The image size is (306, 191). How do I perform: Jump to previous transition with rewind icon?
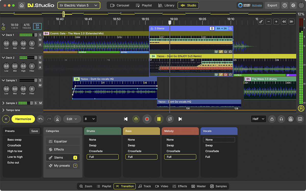pyautogui.click(x=284, y=22)
